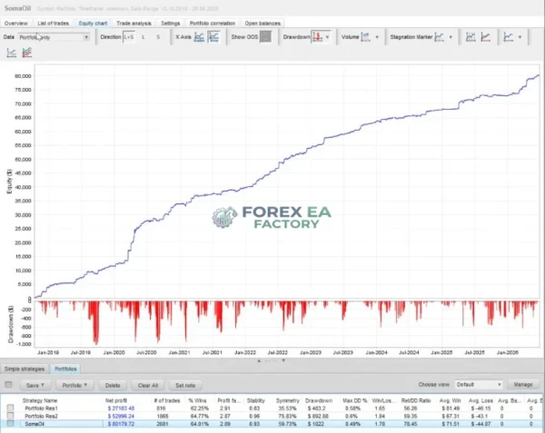
Task: Click the Drawdown dollar chart icon
Action: tap(318, 37)
